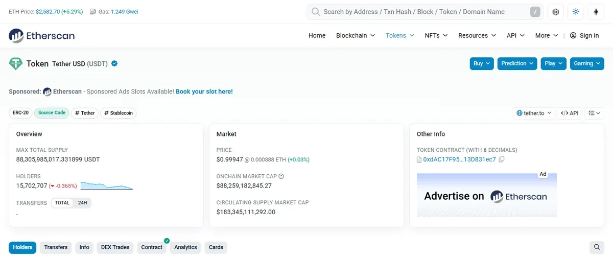Open contract address 0xdAC17F95…13D831ec7
This screenshot has width=613, height=258.
click(459, 159)
